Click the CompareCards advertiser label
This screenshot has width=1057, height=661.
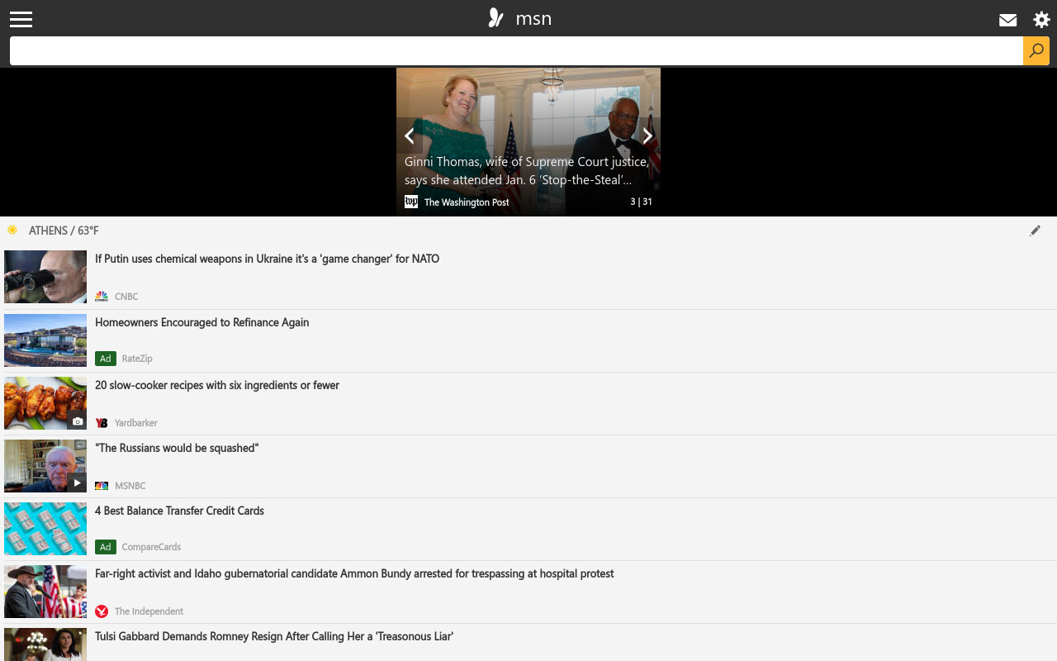(x=151, y=547)
